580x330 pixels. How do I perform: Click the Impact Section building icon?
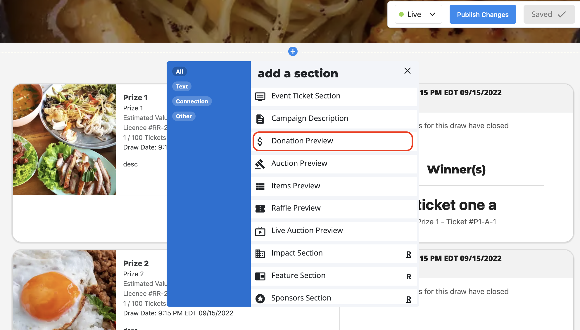(x=260, y=253)
